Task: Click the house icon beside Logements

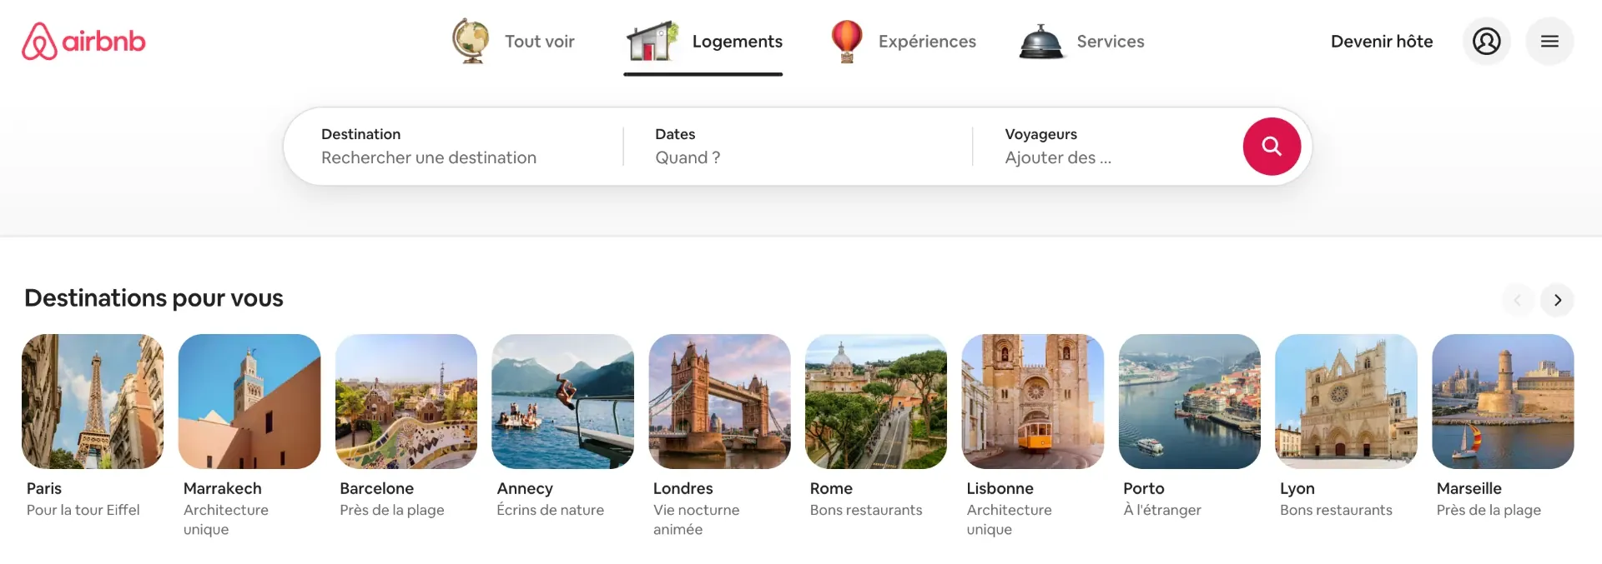Action: coord(652,41)
